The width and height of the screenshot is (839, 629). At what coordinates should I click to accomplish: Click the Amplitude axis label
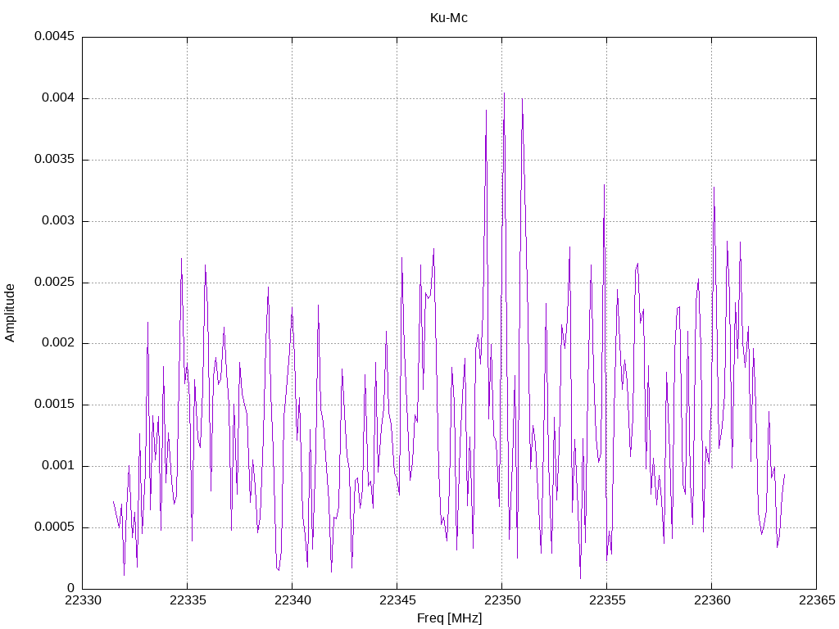pos(10,313)
